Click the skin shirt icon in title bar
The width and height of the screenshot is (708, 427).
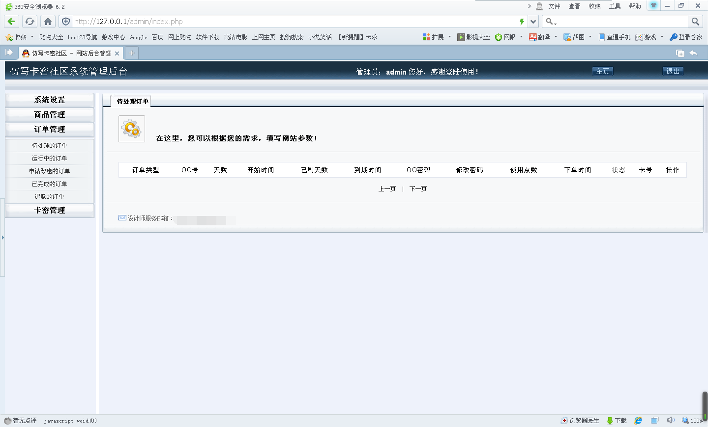(x=653, y=5)
